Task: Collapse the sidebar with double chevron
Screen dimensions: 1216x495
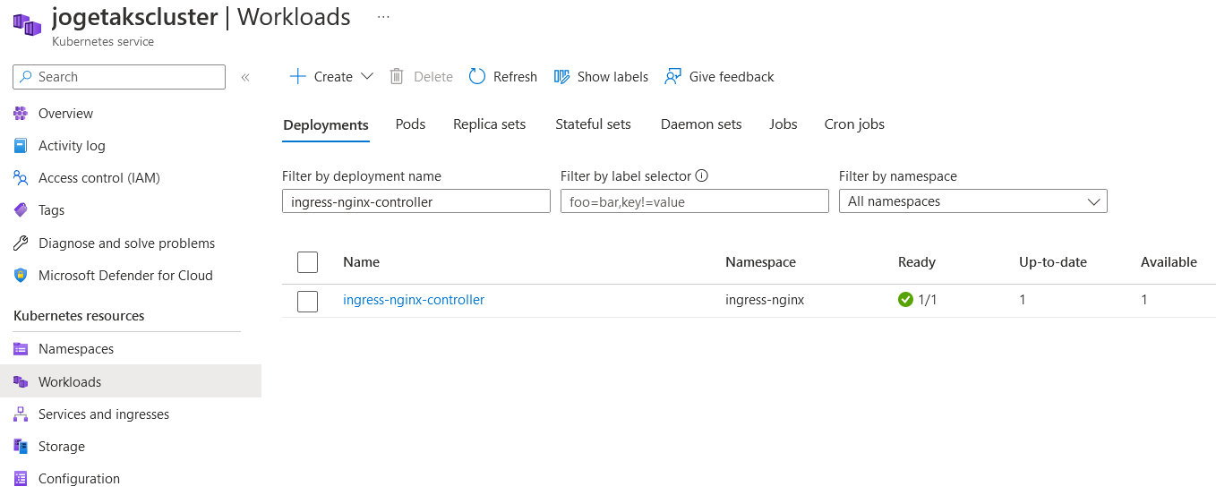Action: click(x=245, y=78)
